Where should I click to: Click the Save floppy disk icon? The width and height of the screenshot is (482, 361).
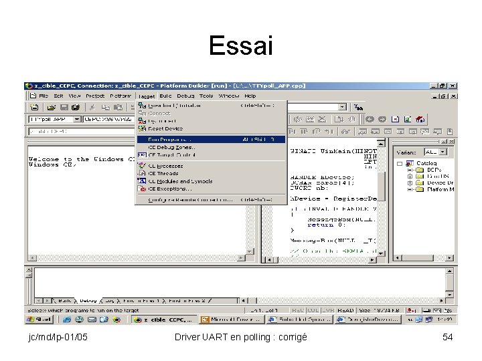[64, 107]
